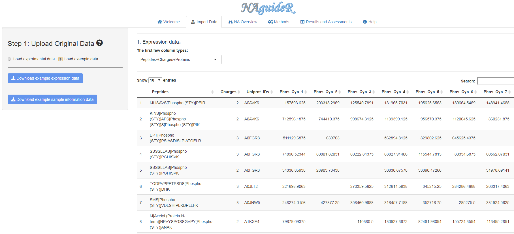Sort by Uniprot_IDs column arrows
Screen dimensions: 514x234
tap(272, 92)
